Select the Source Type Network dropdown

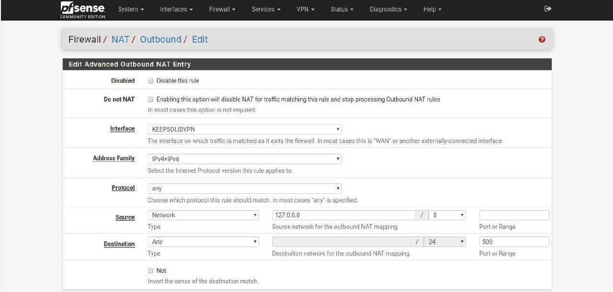(x=203, y=215)
